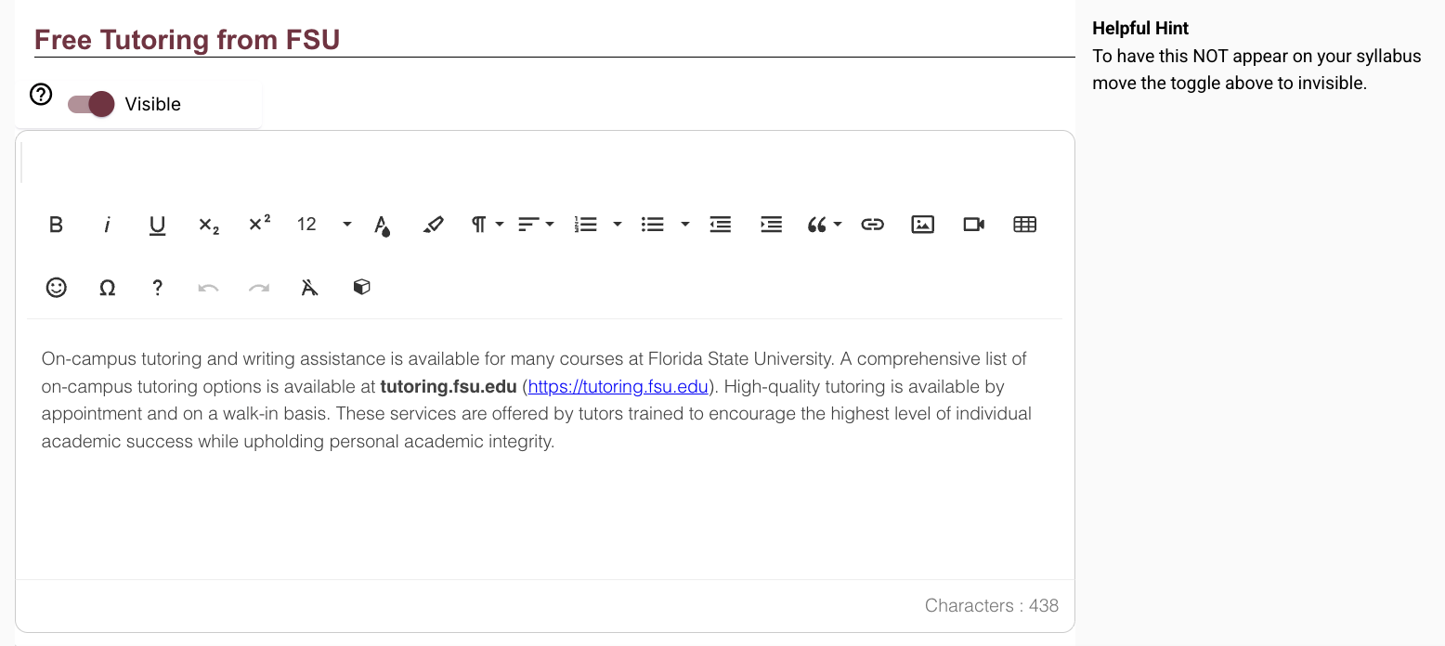Click the help circle beside Visible toggle

(41, 94)
